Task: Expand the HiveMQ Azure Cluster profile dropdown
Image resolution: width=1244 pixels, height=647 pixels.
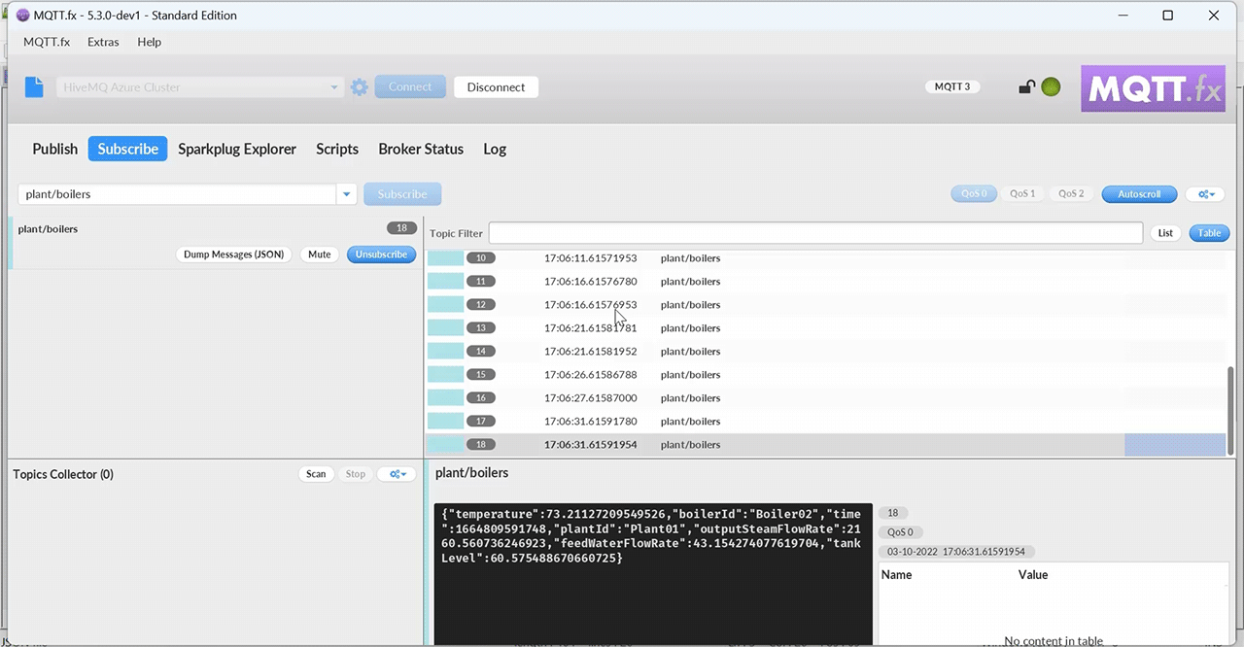Action: pos(335,86)
